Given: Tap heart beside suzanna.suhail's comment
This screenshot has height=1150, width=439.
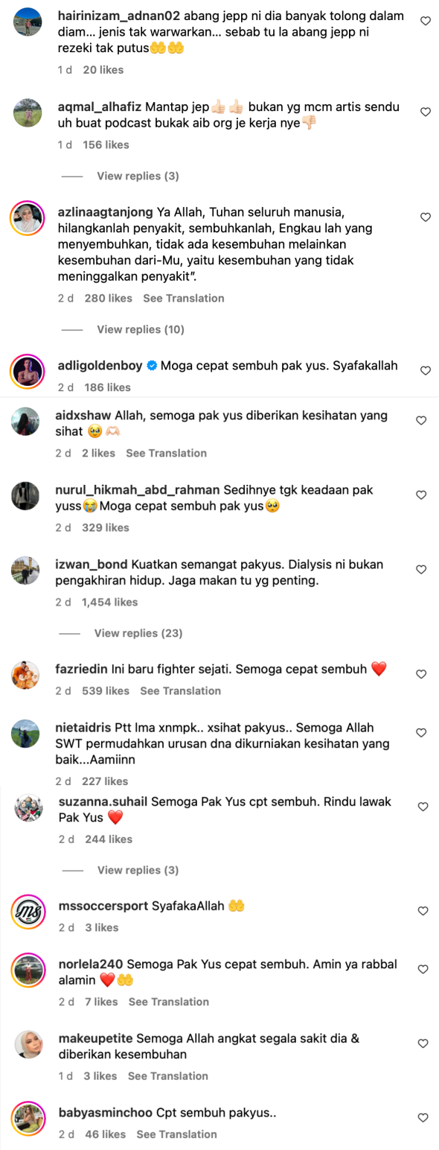Looking at the screenshot, I should click(x=423, y=807).
